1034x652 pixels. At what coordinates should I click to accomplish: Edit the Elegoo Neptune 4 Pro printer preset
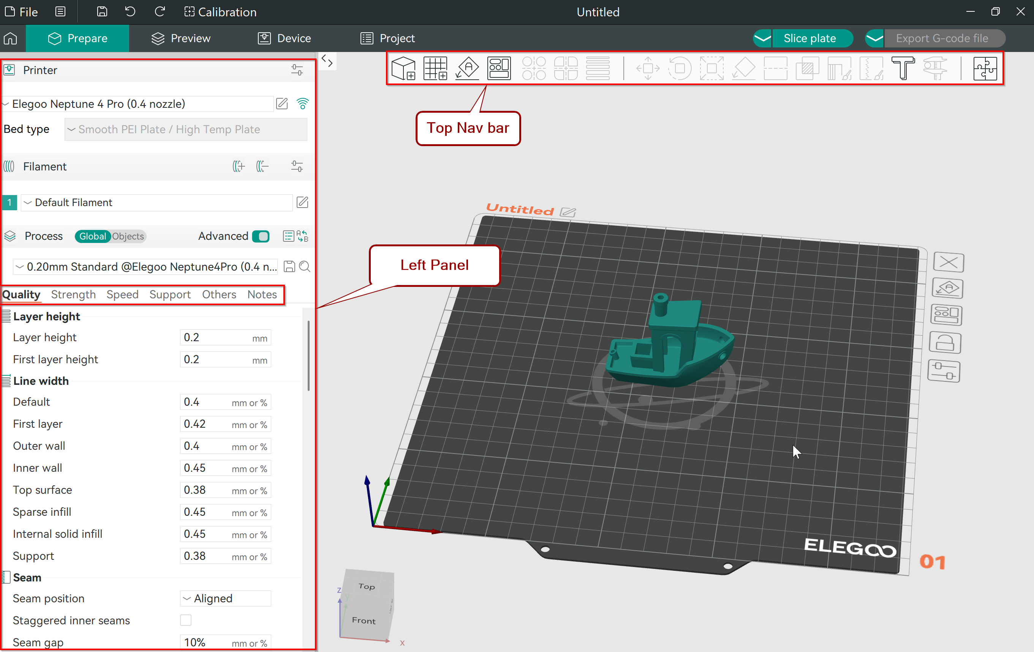[x=282, y=103]
